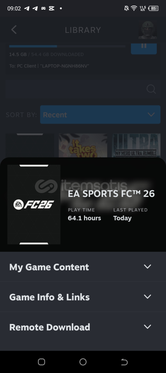Image resolution: width=166 pixels, height=373 pixels.
Task: Click the library search field
Action: tap(83, 89)
